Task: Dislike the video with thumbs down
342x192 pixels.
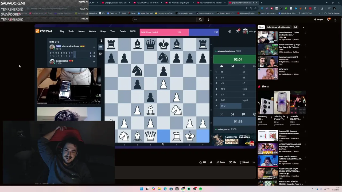Action: coord(211,162)
